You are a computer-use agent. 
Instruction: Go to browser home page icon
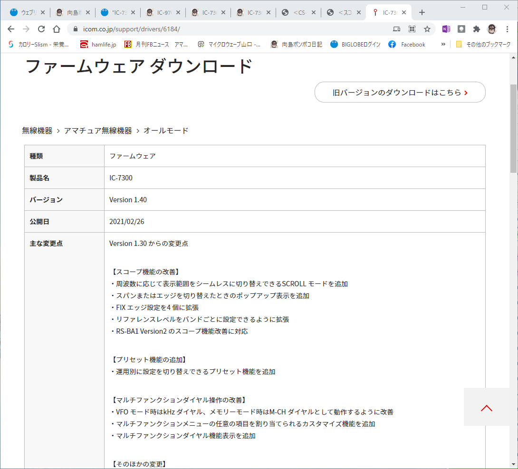[x=57, y=29]
